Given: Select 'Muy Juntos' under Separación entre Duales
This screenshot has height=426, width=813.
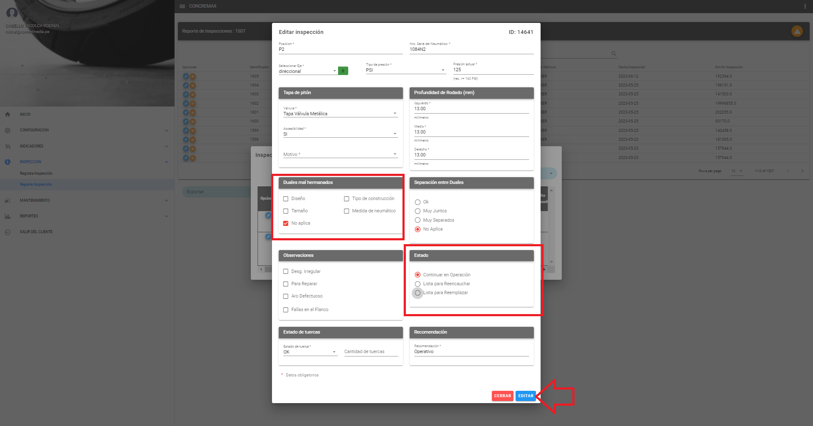Looking at the screenshot, I should click(x=418, y=211).
